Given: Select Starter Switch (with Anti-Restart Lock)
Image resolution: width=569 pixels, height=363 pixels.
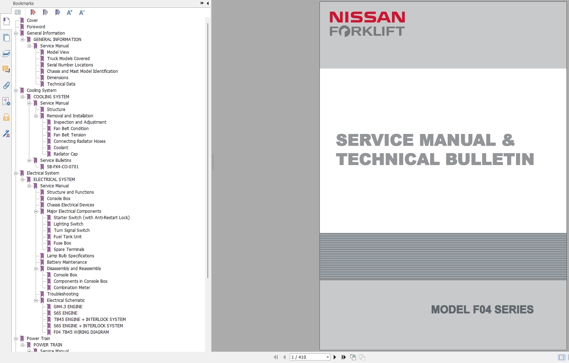Looking at the screenshot, I should pyautogui.click(x=92, y=218).
